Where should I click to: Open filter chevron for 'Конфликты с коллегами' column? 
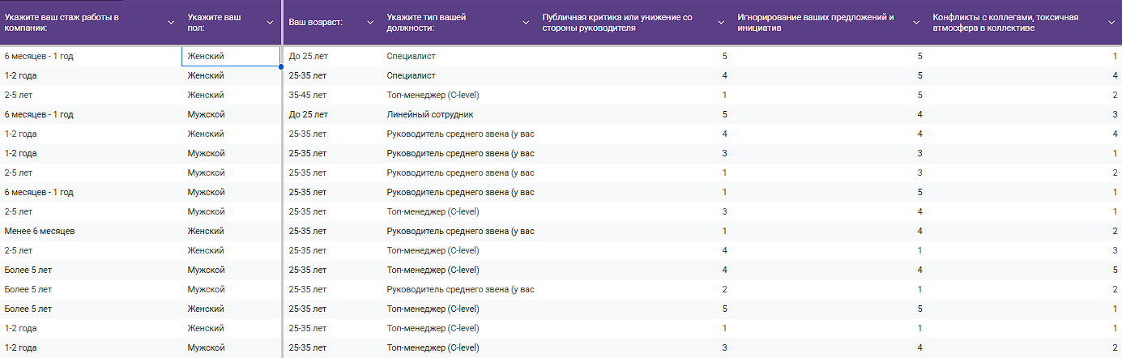(x=1112, y=23)
